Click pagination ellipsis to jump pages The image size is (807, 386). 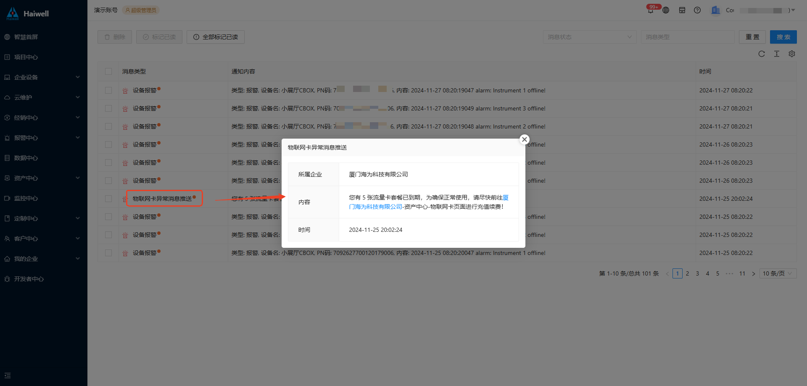coord(730,273)
